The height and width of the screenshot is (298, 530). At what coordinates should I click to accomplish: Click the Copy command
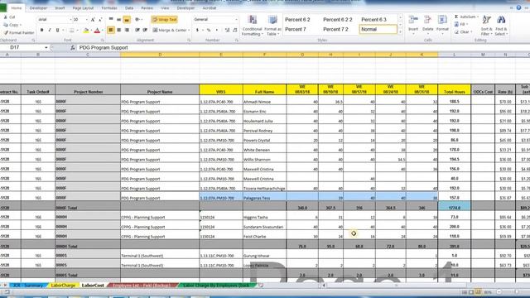click(12, 25)
